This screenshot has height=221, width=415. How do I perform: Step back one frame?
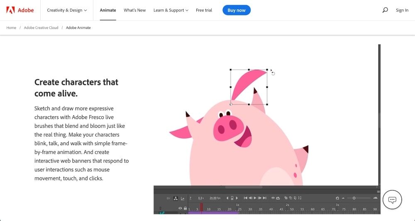pyautogui.click(x=250, y=198)
